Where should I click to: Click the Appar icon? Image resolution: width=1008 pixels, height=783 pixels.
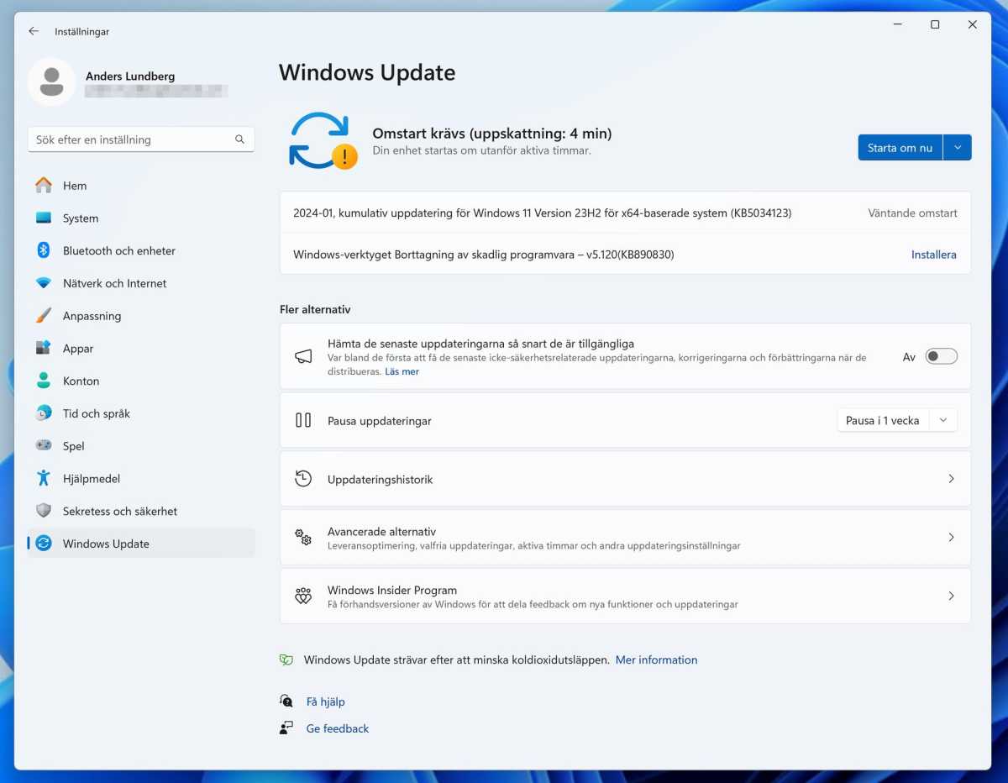pyautogui.click(x=44, y=349)
